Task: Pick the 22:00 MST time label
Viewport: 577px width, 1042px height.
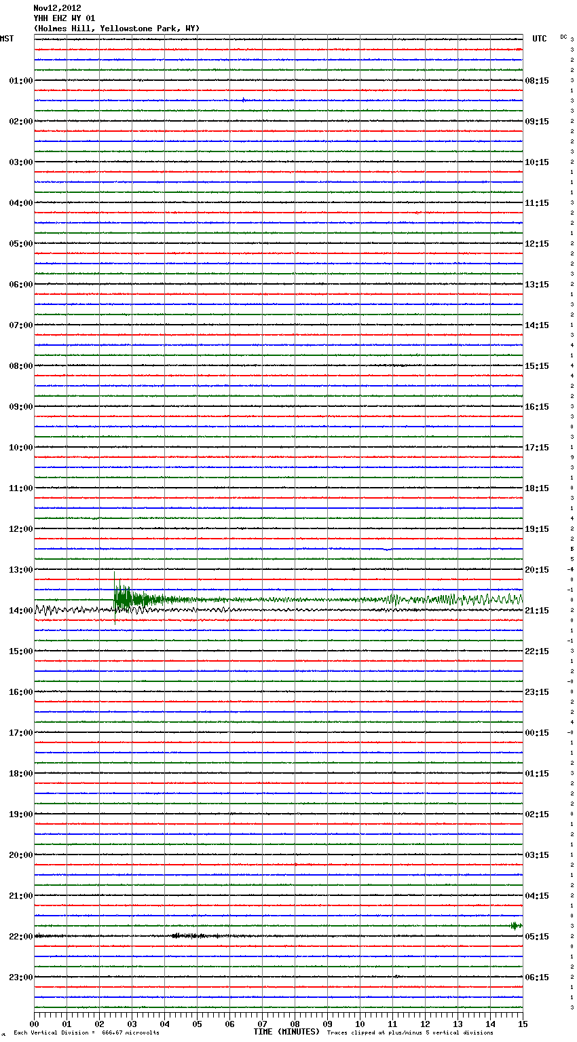Action: (21, 937)
